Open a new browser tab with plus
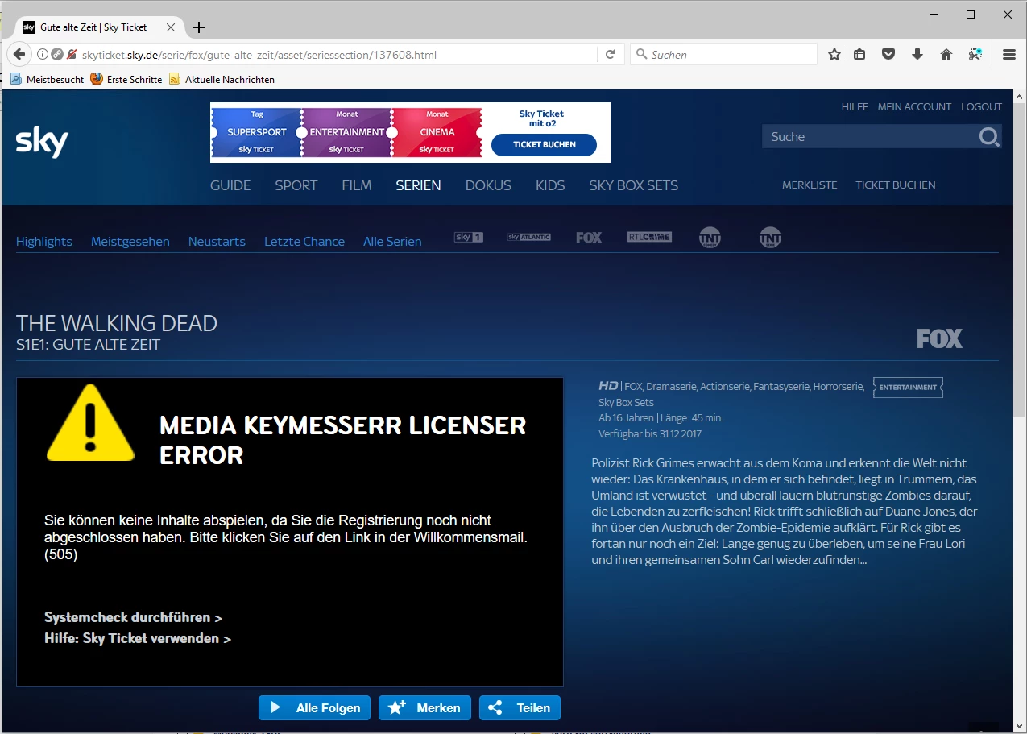 199,27
